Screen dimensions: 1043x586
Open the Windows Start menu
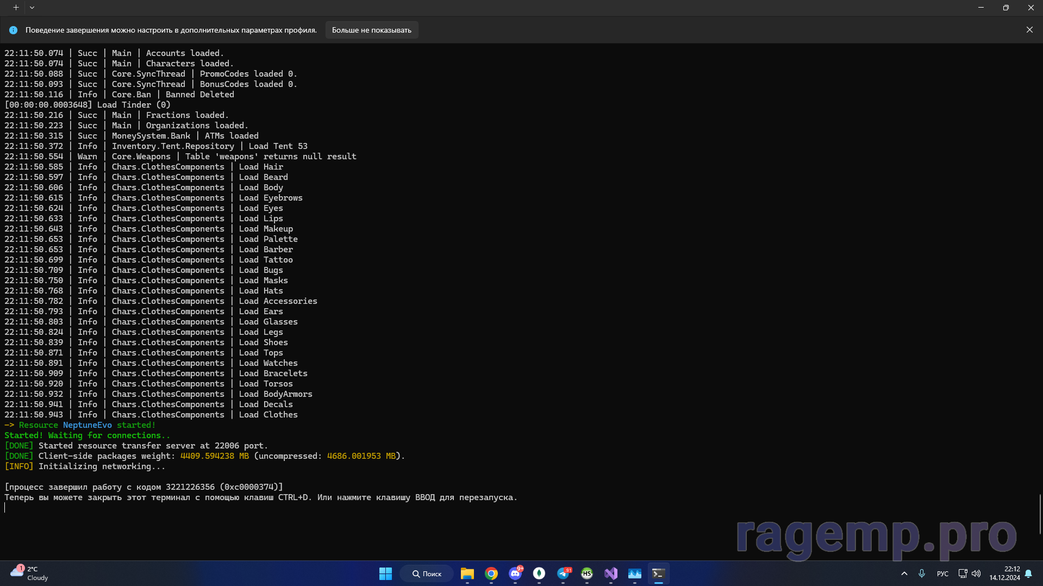[385, 573]
